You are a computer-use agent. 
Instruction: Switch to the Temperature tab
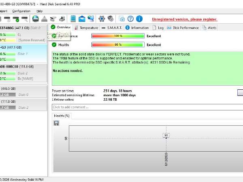pos(86,28)
